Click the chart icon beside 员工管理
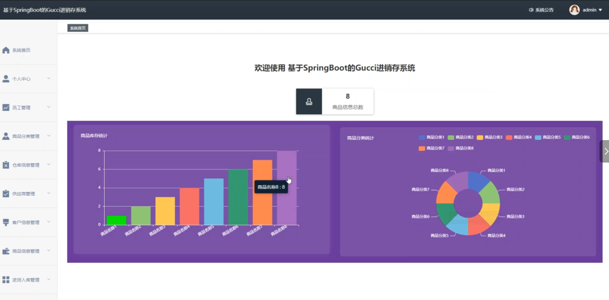The width and height of the screenshot is (609, 300). pyautogui.click(x=6, y=107)
